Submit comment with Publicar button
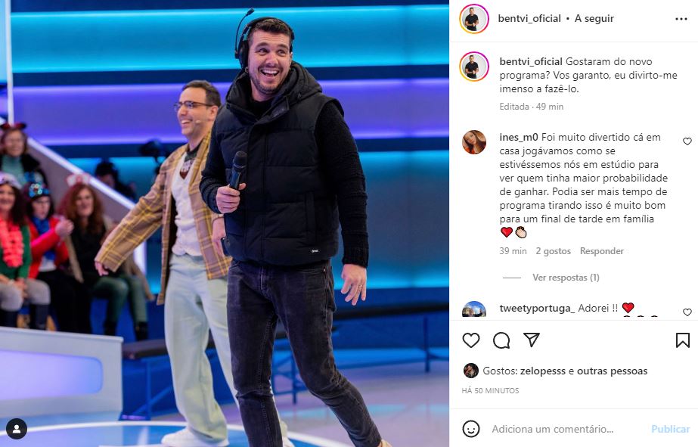Image resolution: width=698 pixels, height=447 pixels. coord(671,429)
